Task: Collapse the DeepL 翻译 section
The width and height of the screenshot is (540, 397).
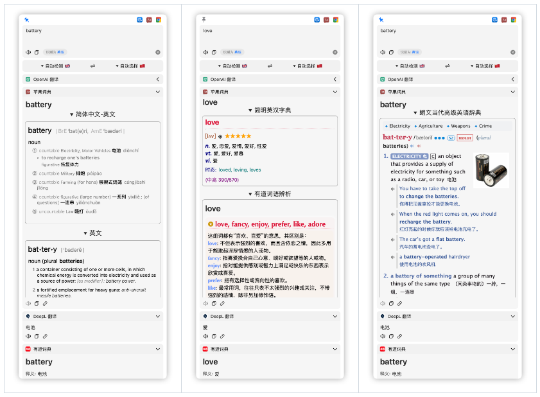Action: pyautogui.click(x=158, y=317)
